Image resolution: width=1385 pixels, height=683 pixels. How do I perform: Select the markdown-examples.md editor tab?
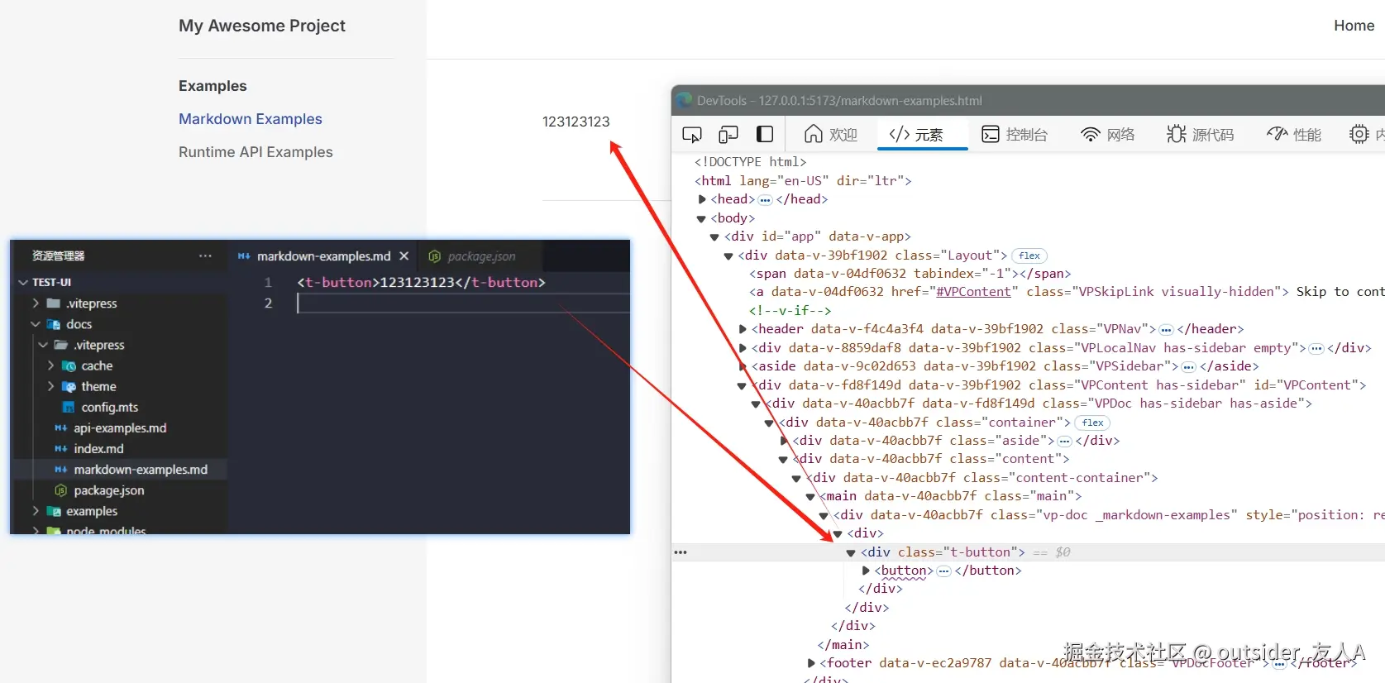[x=322, y=256]
